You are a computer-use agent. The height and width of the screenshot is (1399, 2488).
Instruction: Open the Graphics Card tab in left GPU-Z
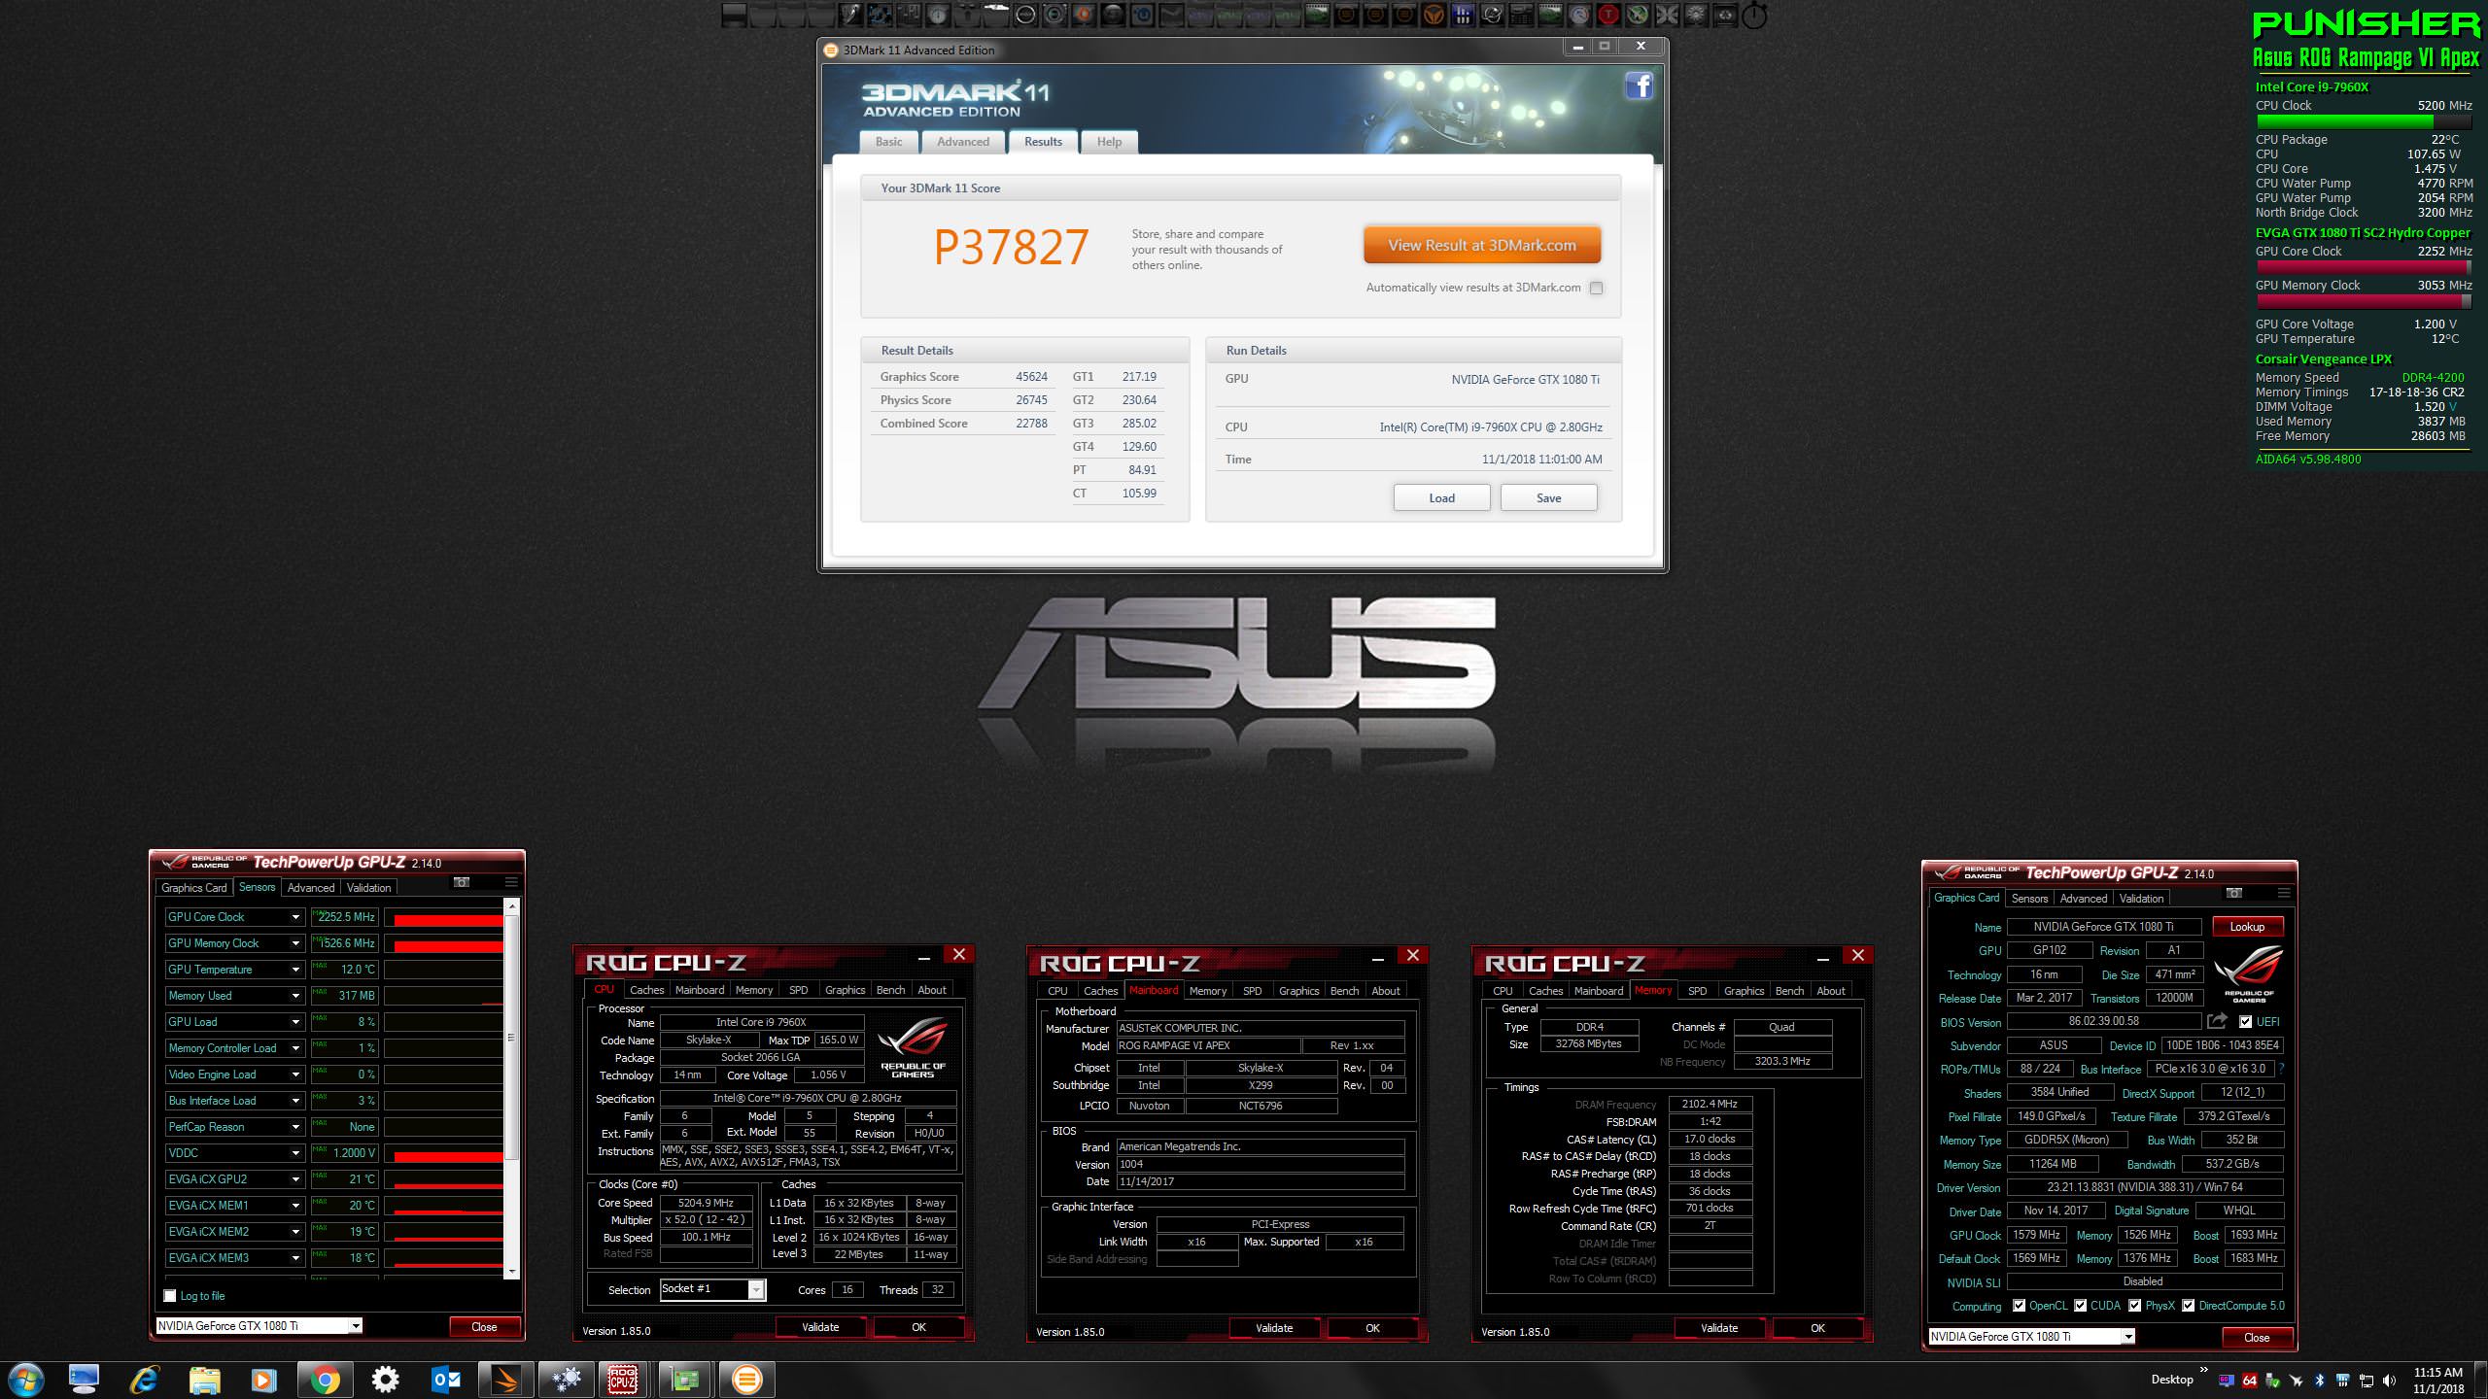tap(194, 887)
